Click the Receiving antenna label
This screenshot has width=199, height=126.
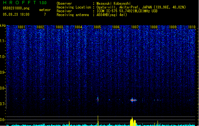click(73, 15)
